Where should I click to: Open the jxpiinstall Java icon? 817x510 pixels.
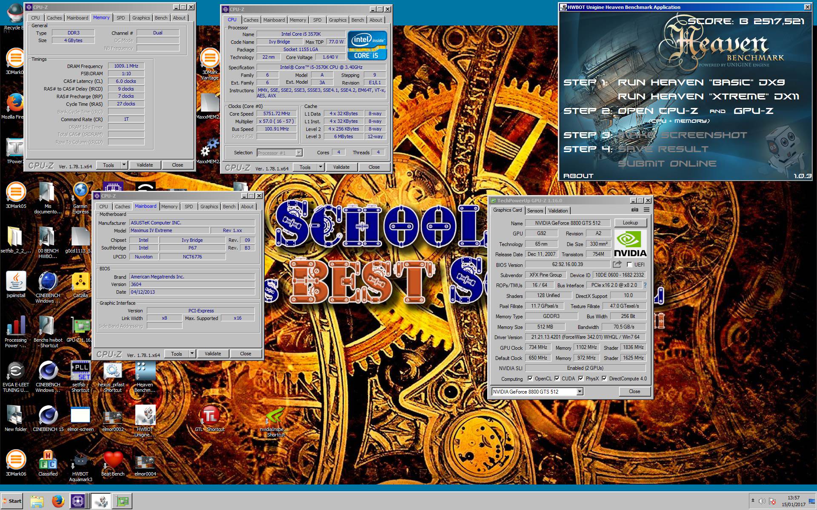[x=16, y=285]
